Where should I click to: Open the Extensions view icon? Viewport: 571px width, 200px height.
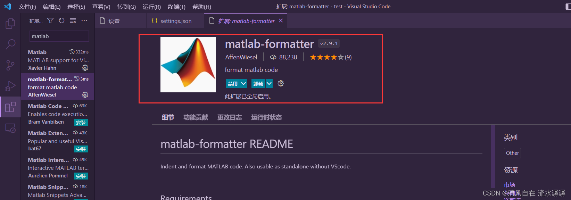[10, 107]
